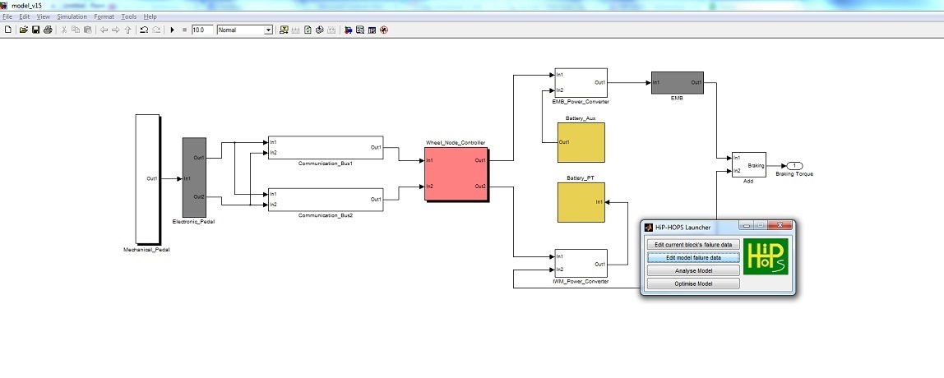Viewport: 944px width, 378px height.
Task: Open the Simulation menu
Action: pyautogui.click(x=72, y=16)
